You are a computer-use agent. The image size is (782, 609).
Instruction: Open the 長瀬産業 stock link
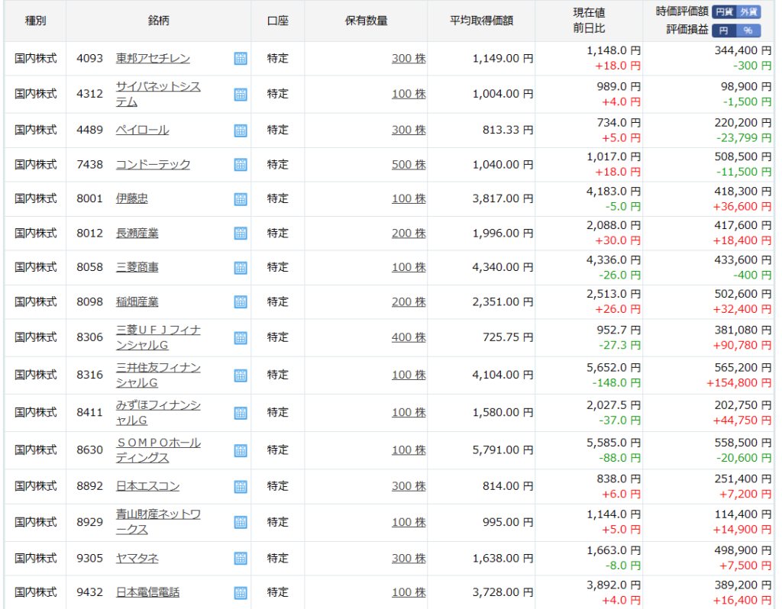[x=137, y=234]
